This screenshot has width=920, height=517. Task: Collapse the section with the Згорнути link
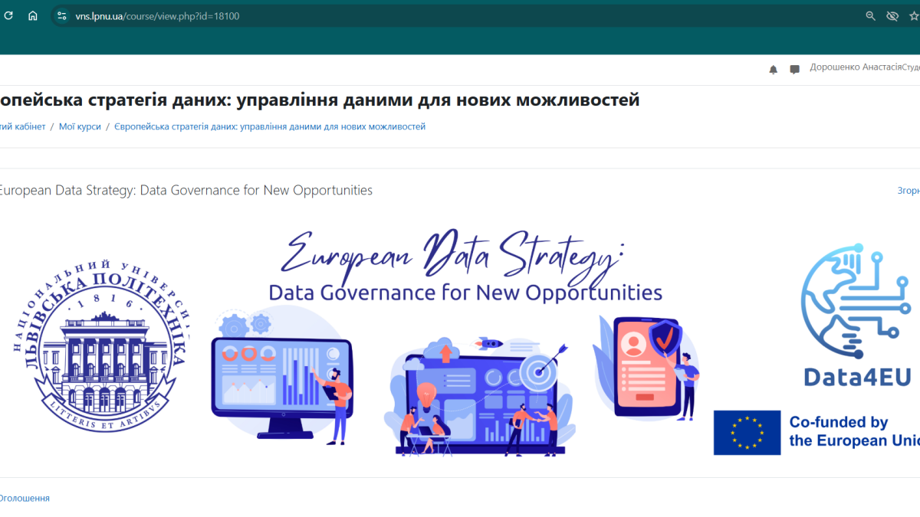click(908, 191)
